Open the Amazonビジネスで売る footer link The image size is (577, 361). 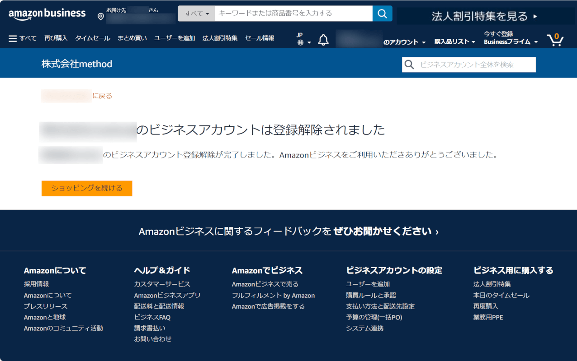(265, 284)
